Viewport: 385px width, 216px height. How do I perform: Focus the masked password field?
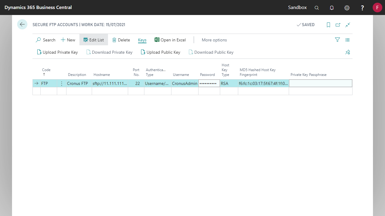[209, 83]
